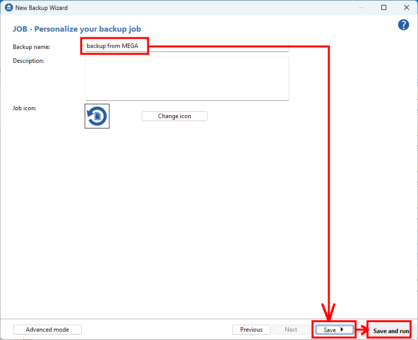Screen dimensions: 418x340
Task: Click inside the Description text box
Action: click(x=186, y=79)
